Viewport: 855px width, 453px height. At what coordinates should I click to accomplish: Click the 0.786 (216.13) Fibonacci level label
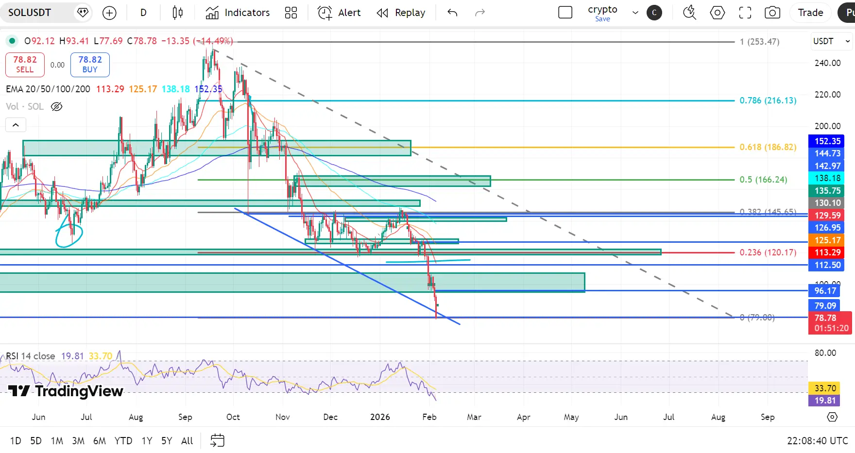click(768, 101)
